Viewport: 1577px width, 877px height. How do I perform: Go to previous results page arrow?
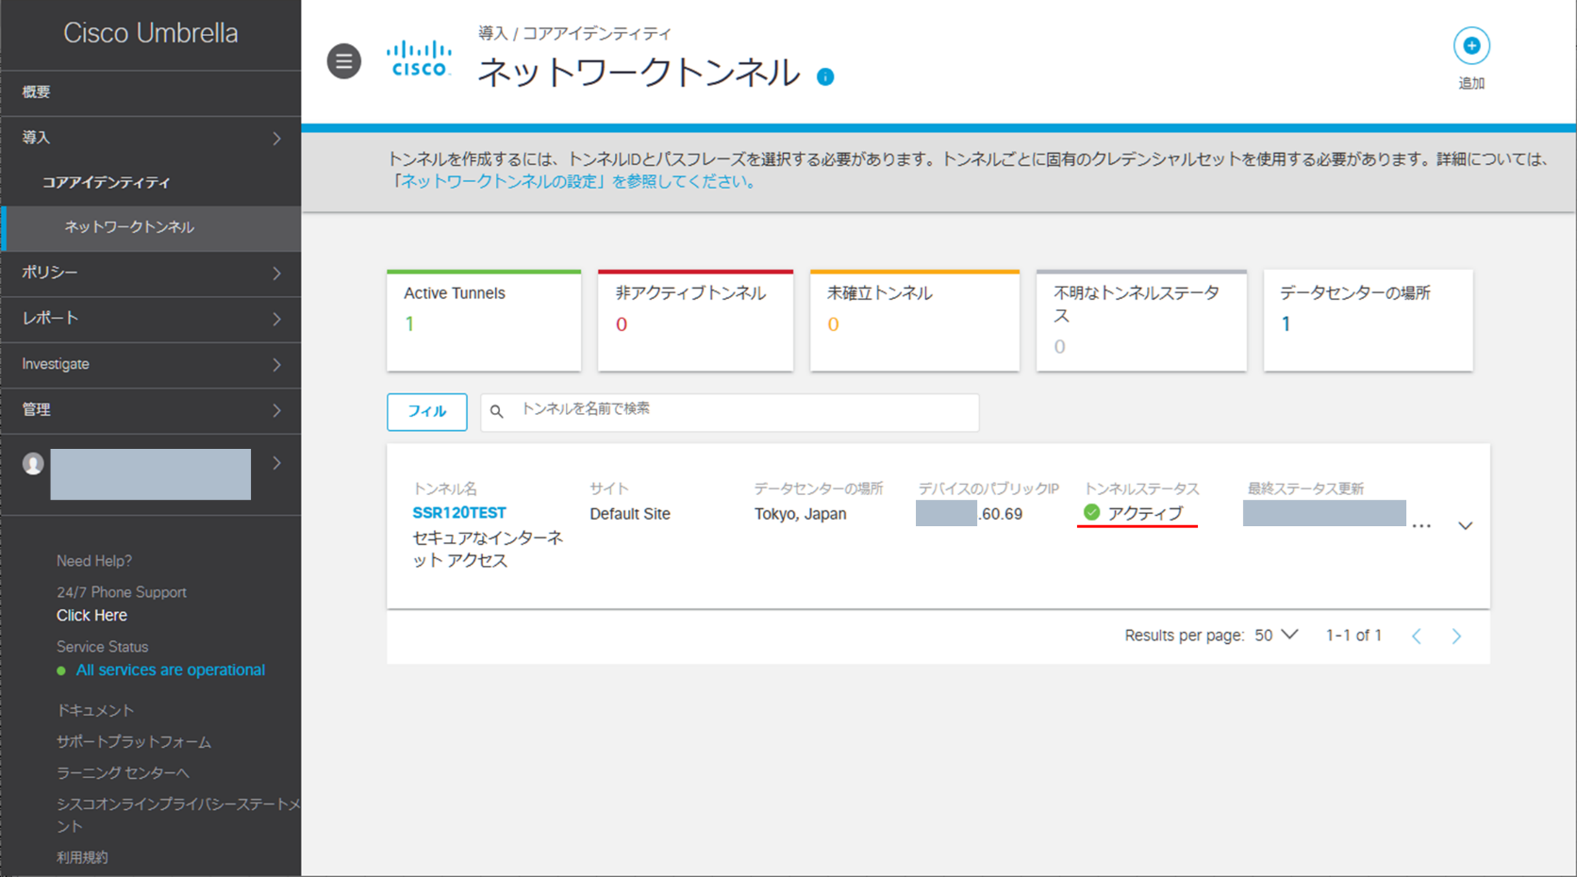coord(1417,637)
